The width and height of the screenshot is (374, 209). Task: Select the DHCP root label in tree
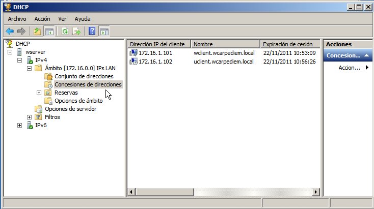coord(22,44)
